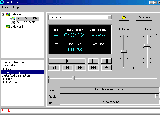This screenshot has height=115, width=160.
Task: Select Multimedia Player in the function list
Action: (22, 72)
